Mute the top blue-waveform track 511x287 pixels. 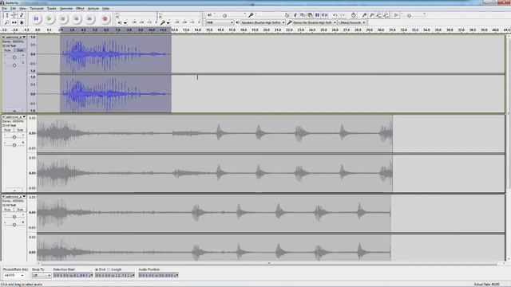tap(7, 50)
